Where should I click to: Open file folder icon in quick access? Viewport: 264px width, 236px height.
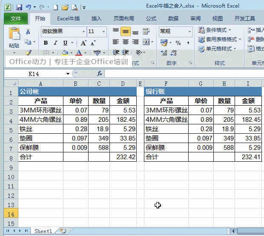[65, 7]
